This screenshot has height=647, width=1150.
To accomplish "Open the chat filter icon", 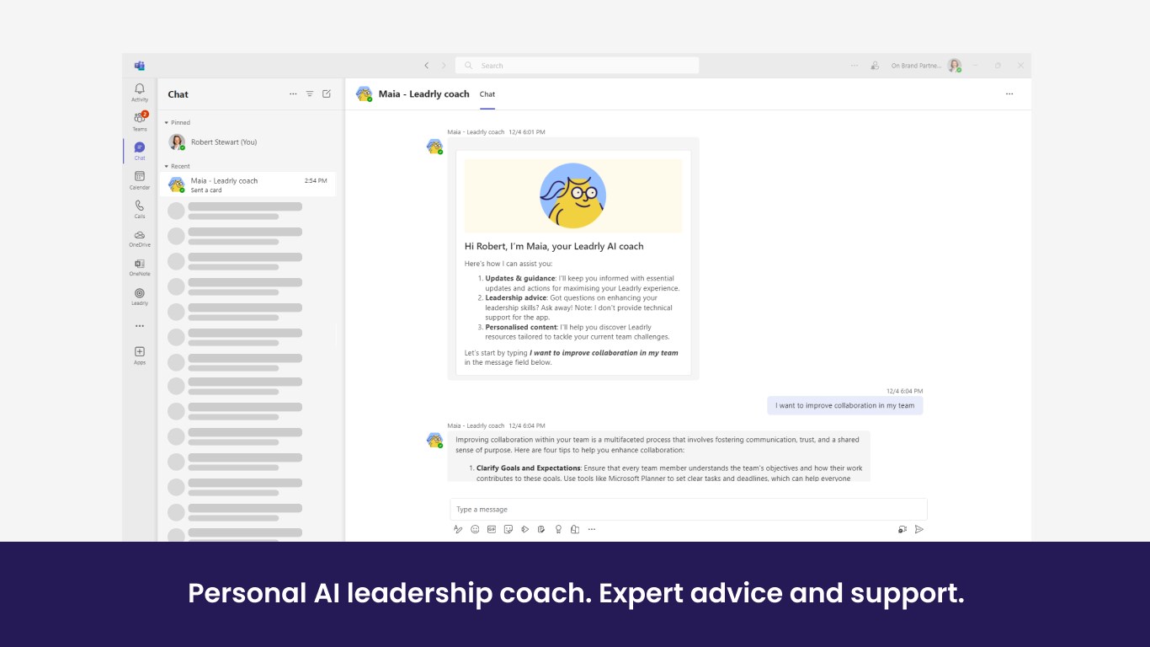I will pyautogui.click(x=310, y=94).
